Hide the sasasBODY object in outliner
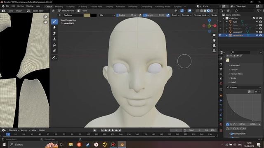This screenshot has width=264, height=148. tap(257, 35)
